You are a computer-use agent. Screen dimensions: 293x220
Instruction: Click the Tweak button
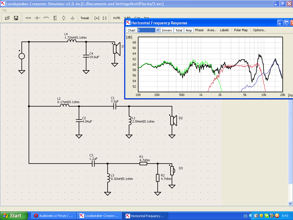(x=85, y=18)
